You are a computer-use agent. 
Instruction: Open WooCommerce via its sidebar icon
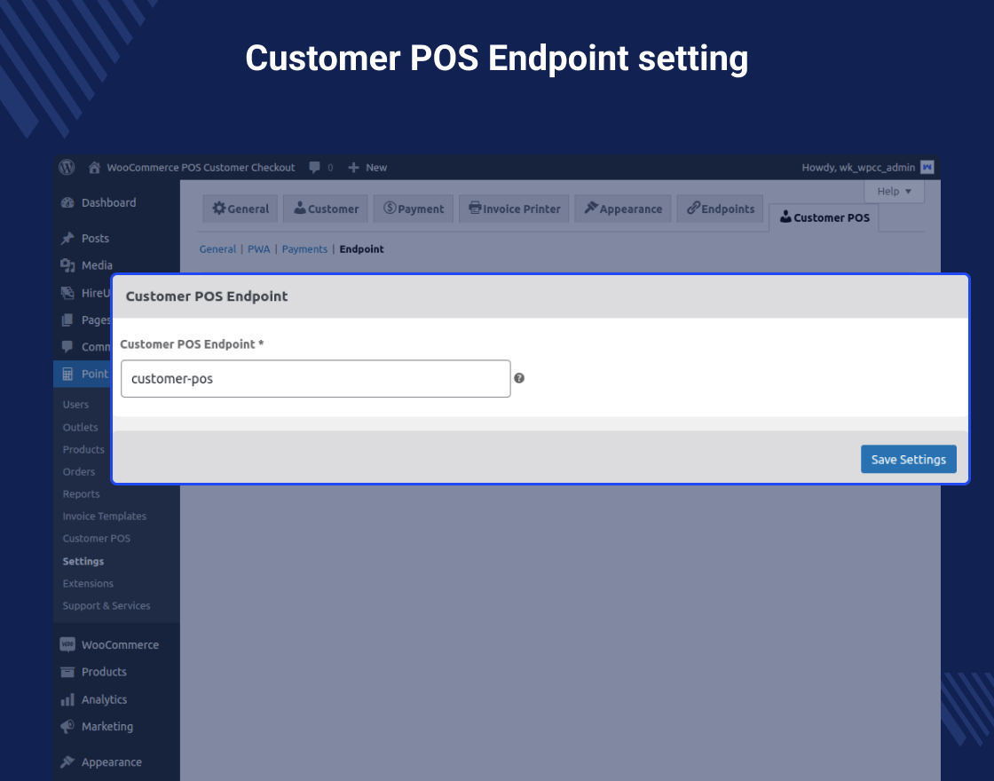pyautogui.click(x=68, y=644)
